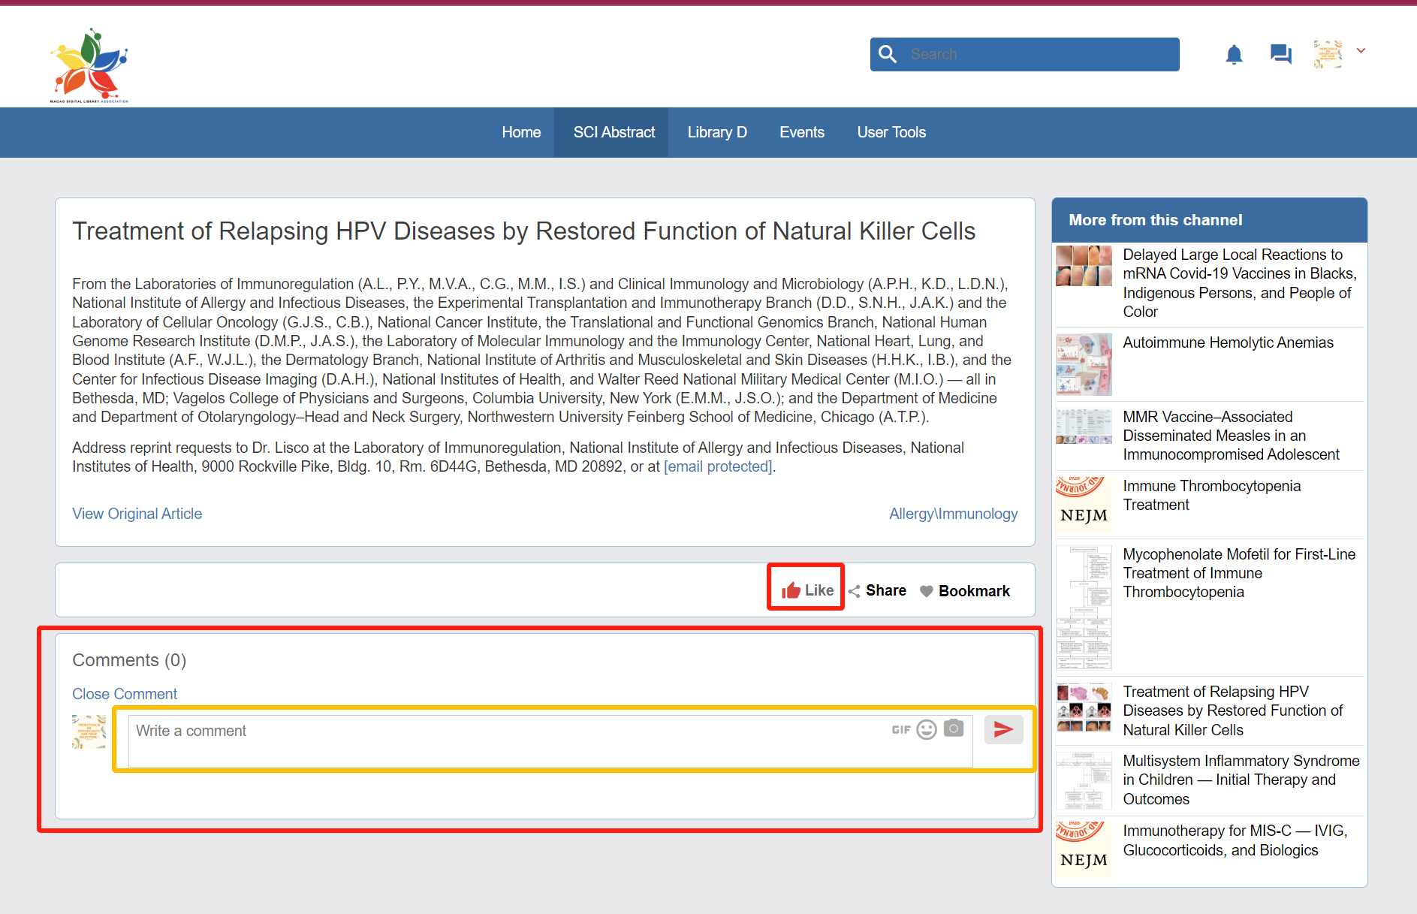Click the thumbs-up Like icon
1417x914 pixels.
[791, 591]
